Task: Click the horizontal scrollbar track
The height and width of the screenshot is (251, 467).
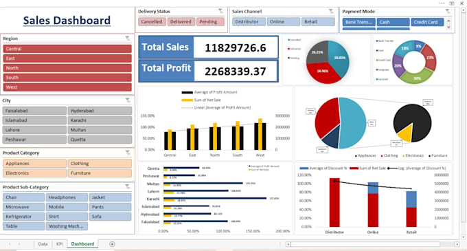Action: pos(372,244)
